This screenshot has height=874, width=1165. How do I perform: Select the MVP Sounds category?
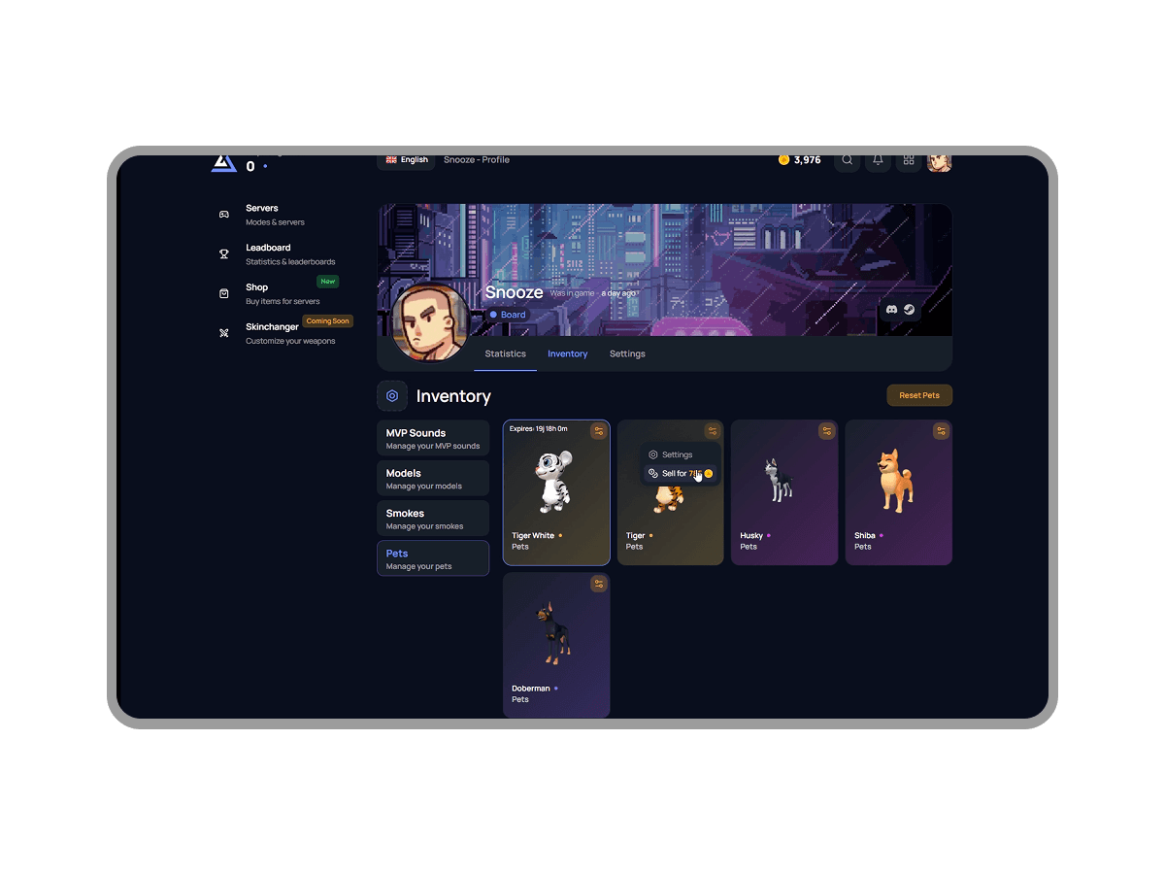coord(433,438)
